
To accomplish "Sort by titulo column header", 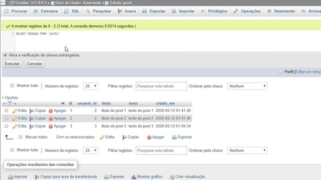I will pyautogui.click(x=106, y=103).
